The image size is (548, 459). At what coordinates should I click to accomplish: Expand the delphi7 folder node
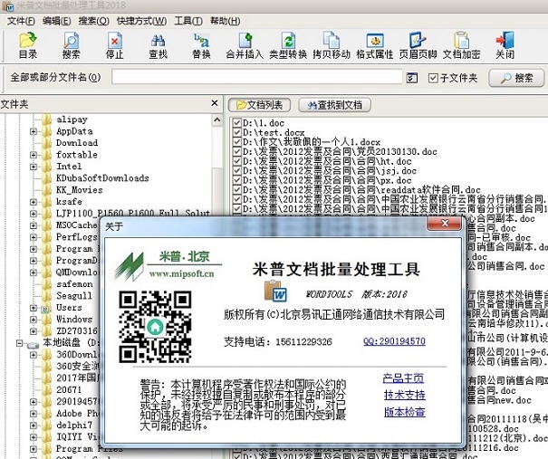click(34, 426)
